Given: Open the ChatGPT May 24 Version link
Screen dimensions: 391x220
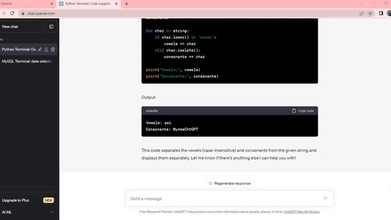Looking at the screenshot, I should click(x=301, y=212).
